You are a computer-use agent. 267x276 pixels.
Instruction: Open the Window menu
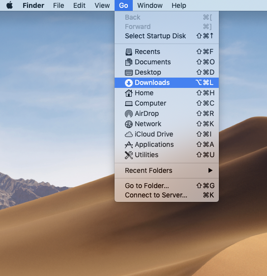[150, 5]
